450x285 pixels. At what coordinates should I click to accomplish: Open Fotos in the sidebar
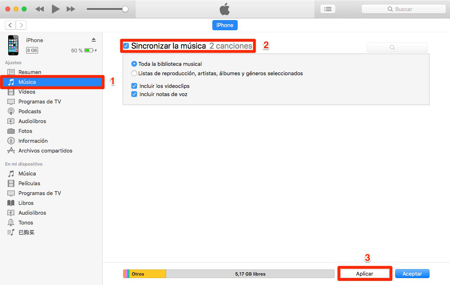[25, 131]
